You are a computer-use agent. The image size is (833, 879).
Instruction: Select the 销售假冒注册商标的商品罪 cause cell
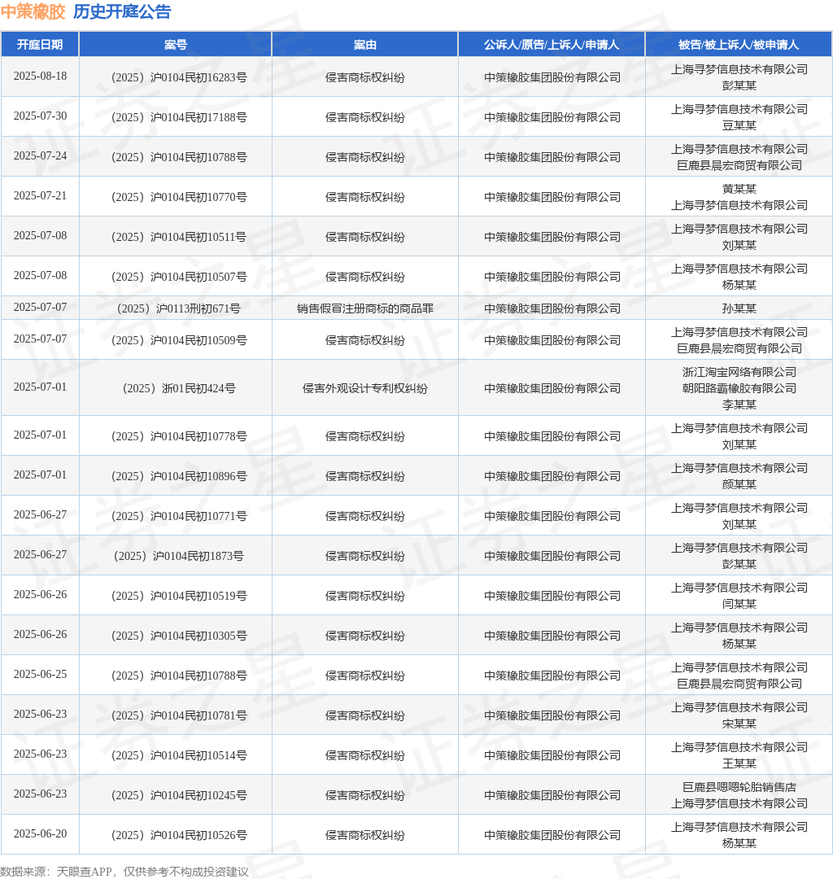364,309
